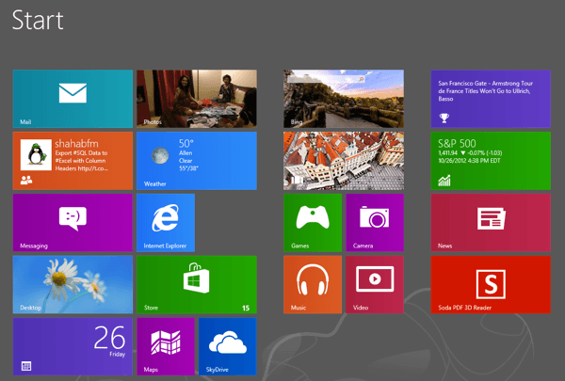Open the Windows Store tile

coord(196,284)
